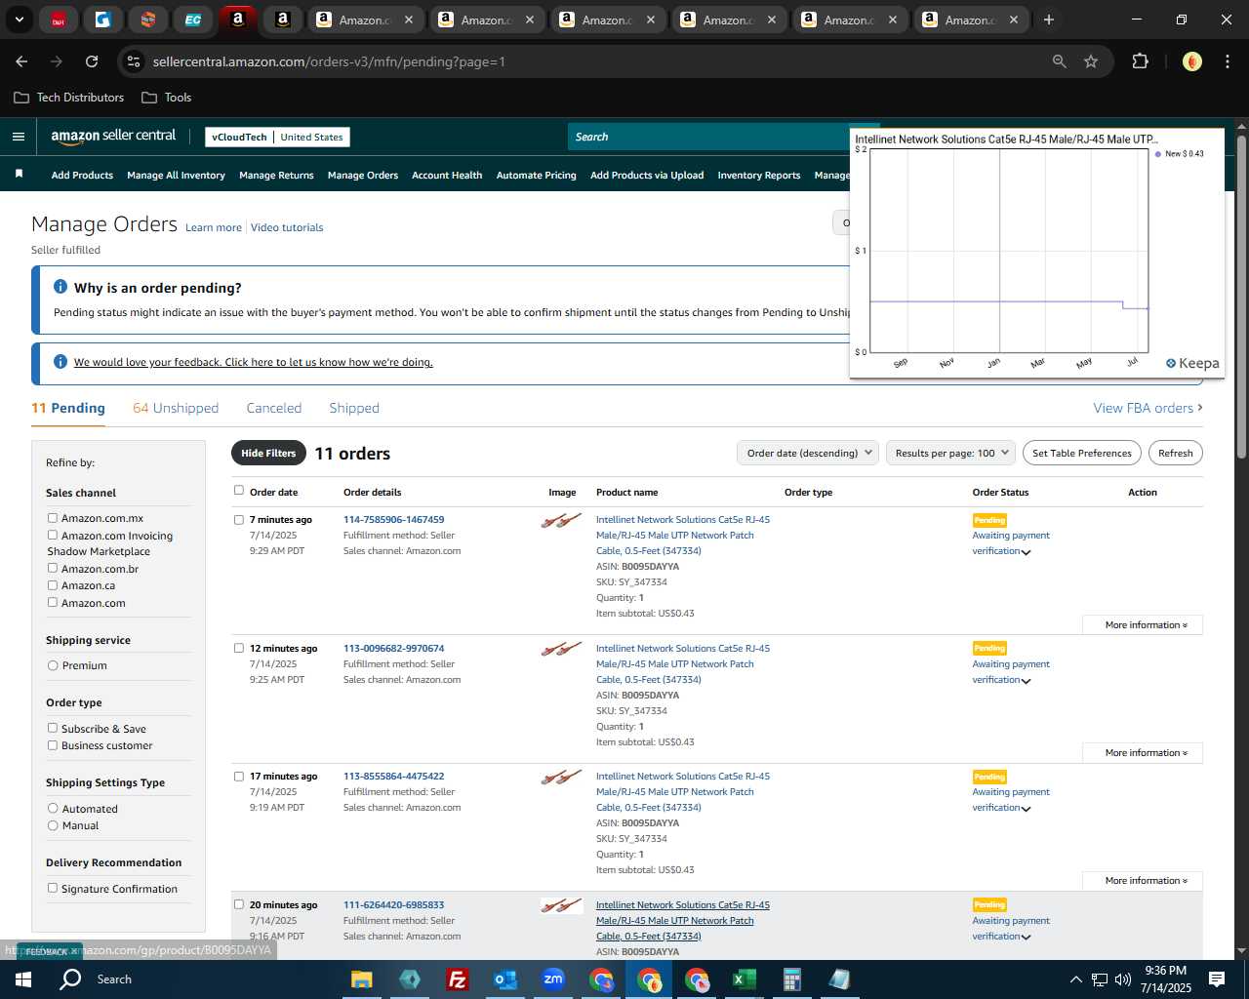Open FileZilla from the taskbar

pyautogui.click(x=457, y=979)
